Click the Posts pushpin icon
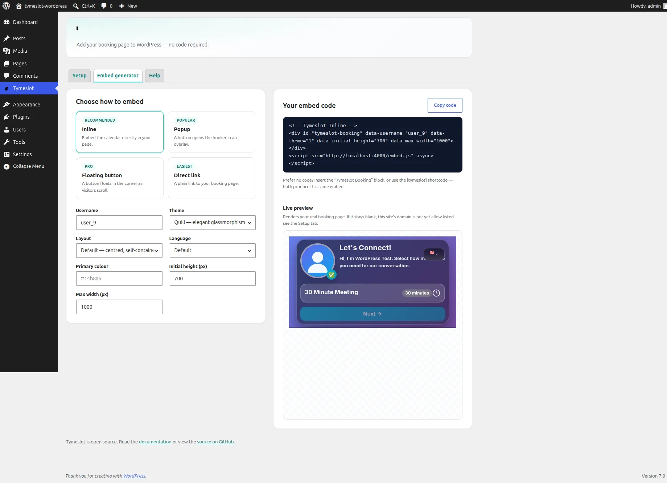The height and width of the screenshot is (483, 667). pos(7,38)
